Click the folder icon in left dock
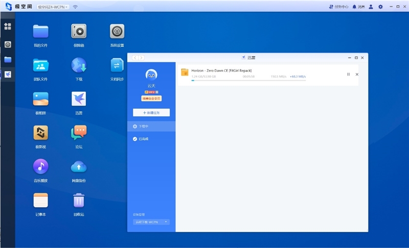The height and width of the screenshot is (248, 409). tap(8, 60)
